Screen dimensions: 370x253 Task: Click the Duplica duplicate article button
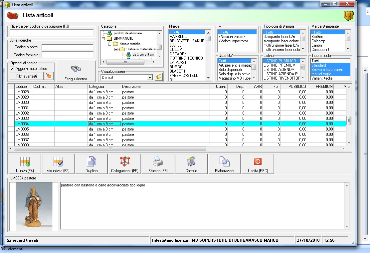tap(91, 164)
